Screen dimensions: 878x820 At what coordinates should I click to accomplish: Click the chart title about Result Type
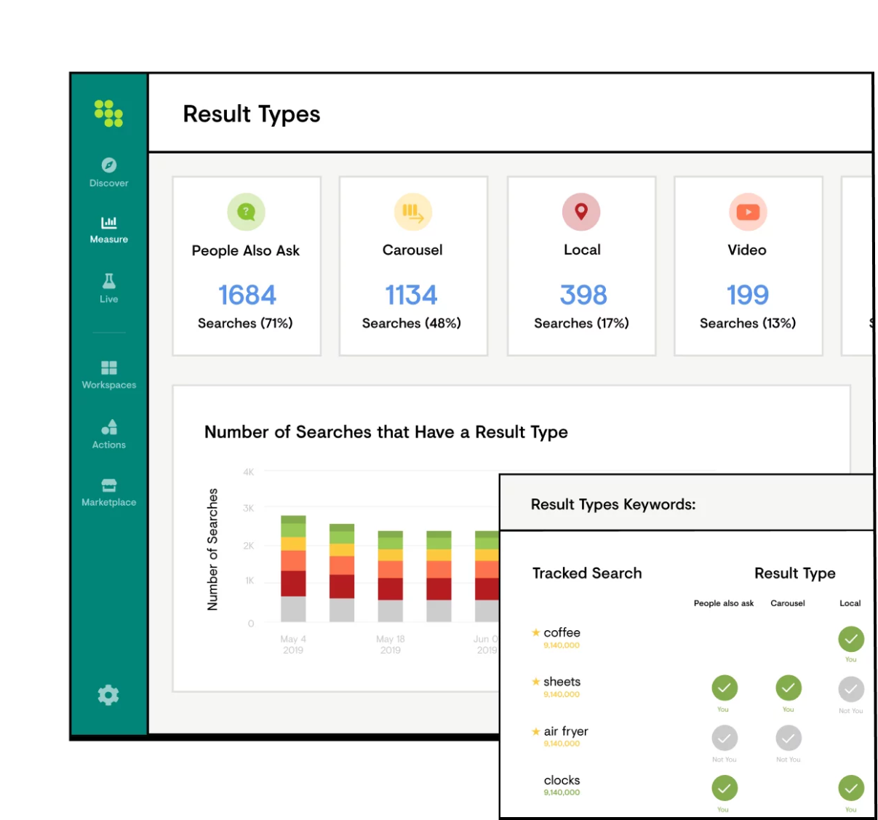click(386, 432)
